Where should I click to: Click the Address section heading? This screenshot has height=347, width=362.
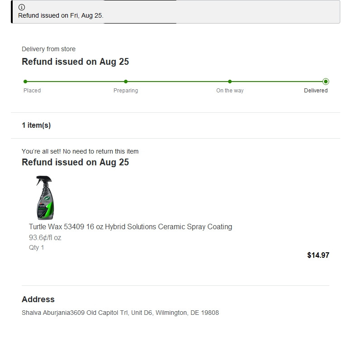pyautogui.click(x=38, y=299)
